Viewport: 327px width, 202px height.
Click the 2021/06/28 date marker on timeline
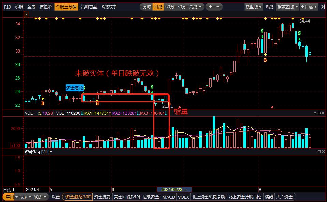(174, 189)
